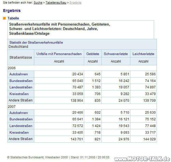Click the Straßenklasse header cell

21,57
